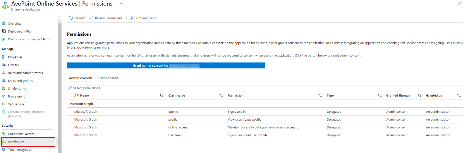Sort by Permission column arrows

pyautogui.click(x=320, y=96)
